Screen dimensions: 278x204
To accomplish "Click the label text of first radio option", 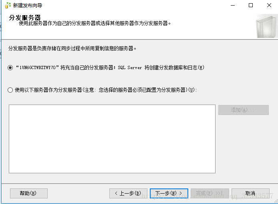I will pyautogui.click(x=110, y=67).
